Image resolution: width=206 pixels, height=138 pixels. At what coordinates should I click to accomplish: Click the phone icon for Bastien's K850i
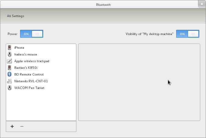9,68
